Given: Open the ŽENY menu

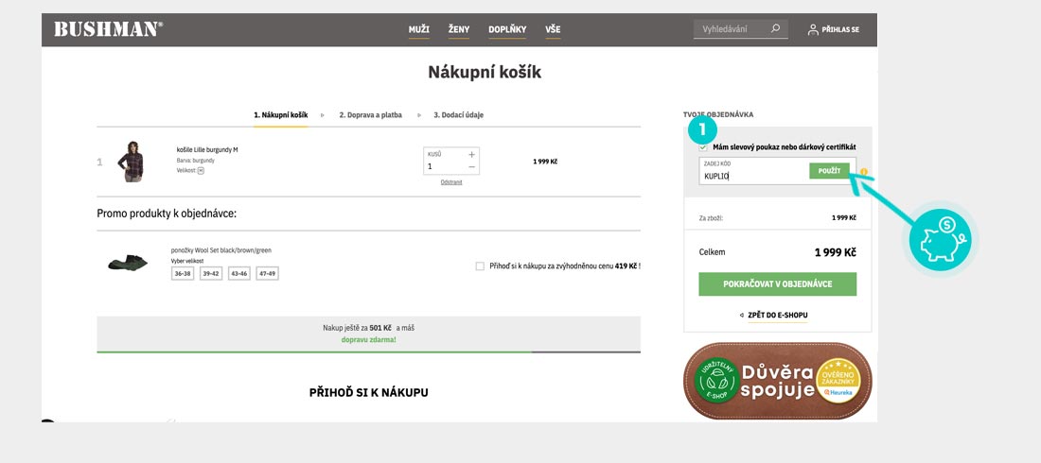Looking at the screenshot, I should tap(459, 30).
